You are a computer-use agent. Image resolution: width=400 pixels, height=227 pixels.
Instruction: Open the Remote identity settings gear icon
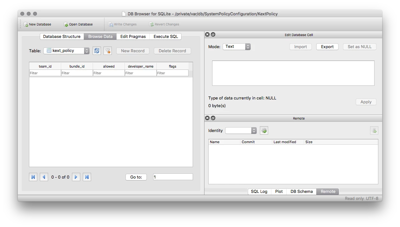coord(264,130)
